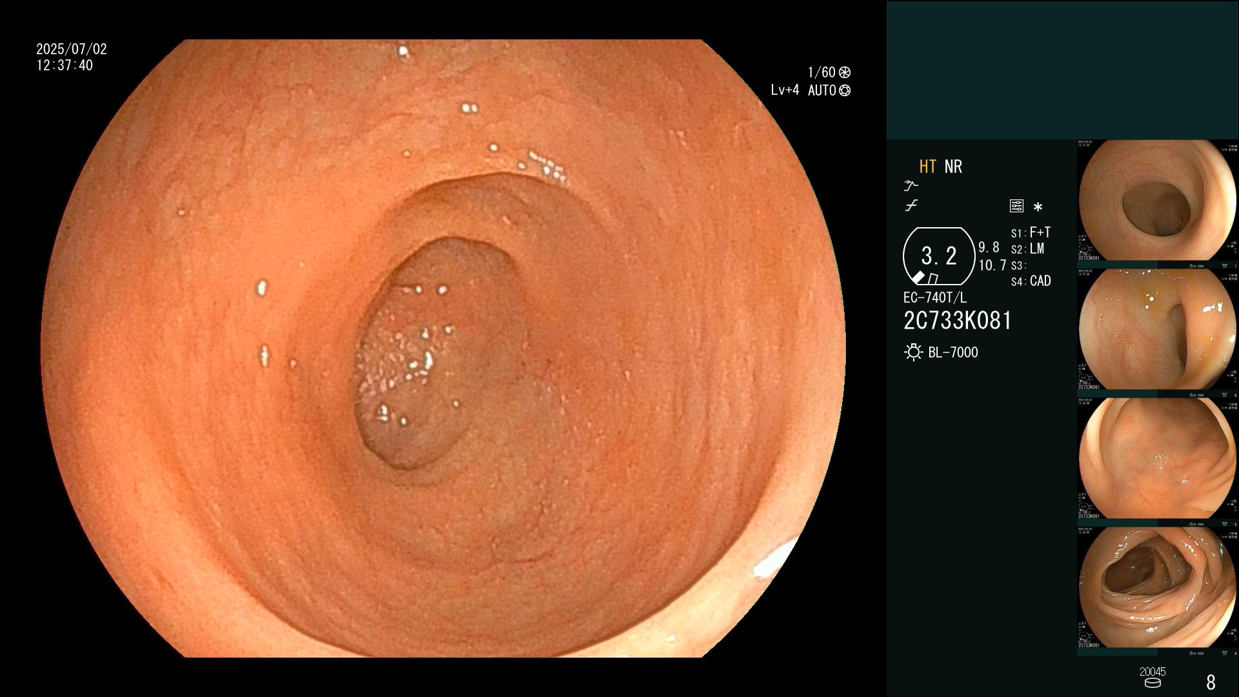Click the 9.8 distal diameter value
Screen dimensions: 1239x697
(989, 248)
